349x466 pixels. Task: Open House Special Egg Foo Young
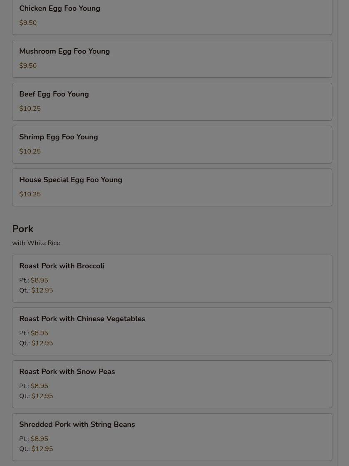pyautogui.click(x=172, y=187)
